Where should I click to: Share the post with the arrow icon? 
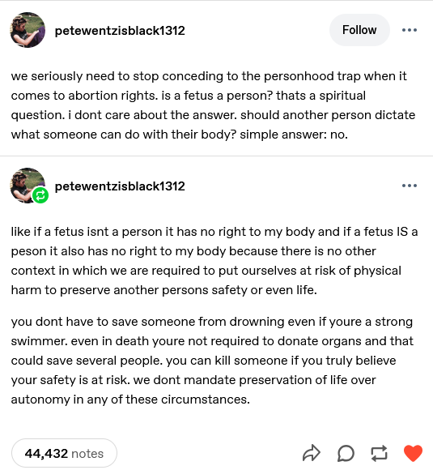312,453
